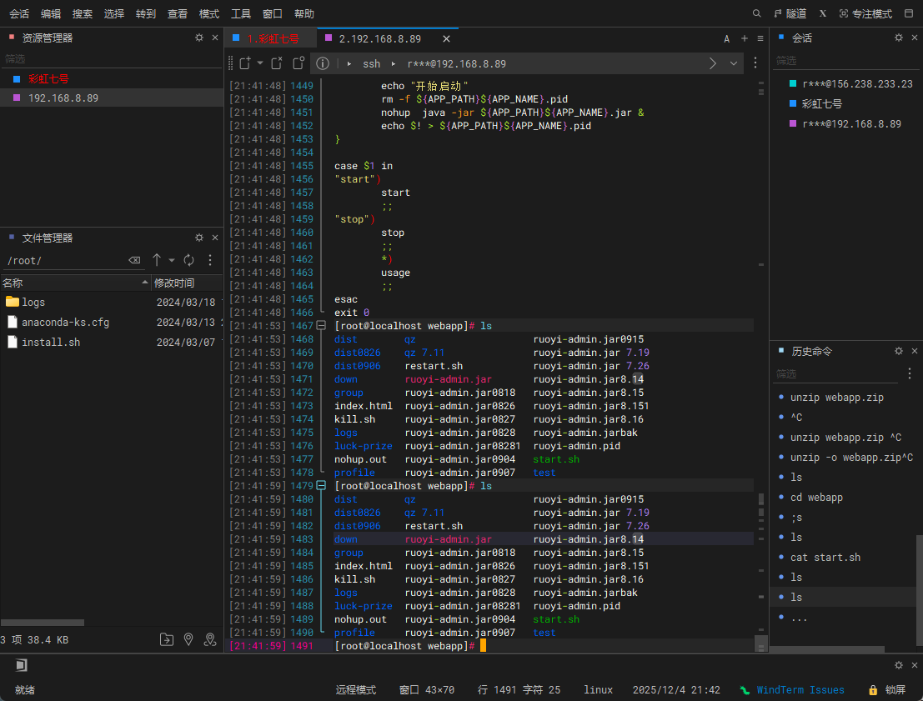Screen dimensions: 923x701
Task: Toggle 专注模式 focus mode
Action: pos(865,13)
